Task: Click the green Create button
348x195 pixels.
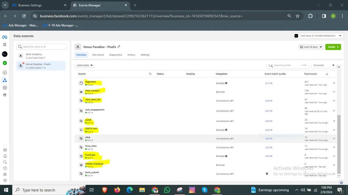Action: tap(333, 47)
